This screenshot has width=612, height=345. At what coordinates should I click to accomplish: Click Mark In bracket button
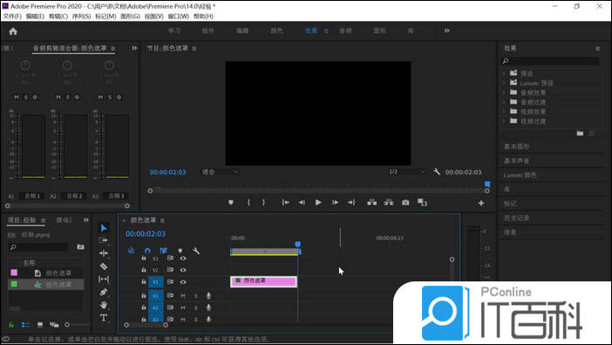pos(248,202)
